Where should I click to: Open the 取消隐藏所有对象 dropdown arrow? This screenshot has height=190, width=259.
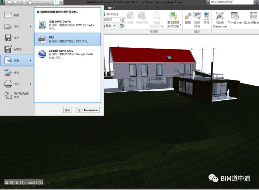point(180,25)
